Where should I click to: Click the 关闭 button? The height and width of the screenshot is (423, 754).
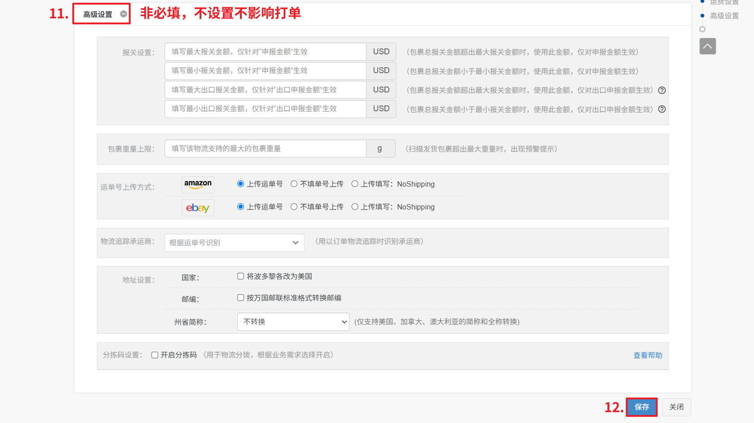[x=676, y=407]
